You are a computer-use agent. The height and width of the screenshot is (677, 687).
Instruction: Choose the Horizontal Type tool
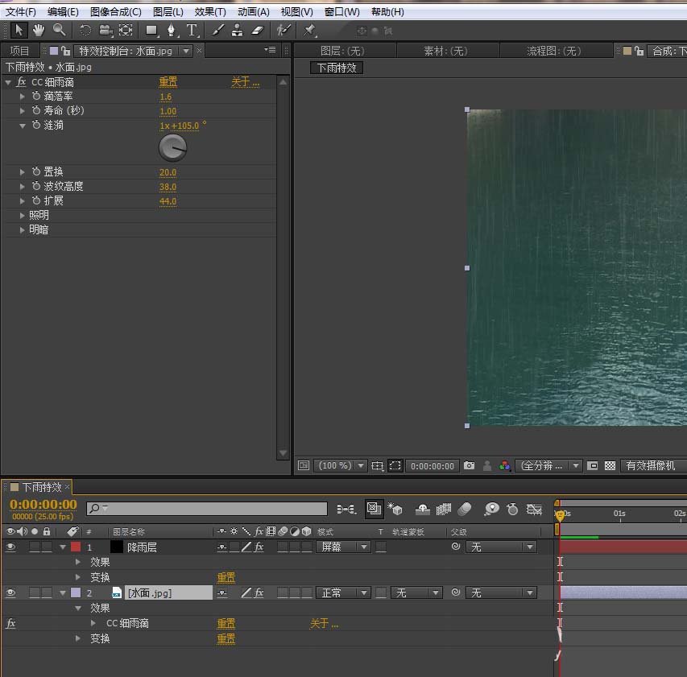pyautogui.click(x=192, y=30)
